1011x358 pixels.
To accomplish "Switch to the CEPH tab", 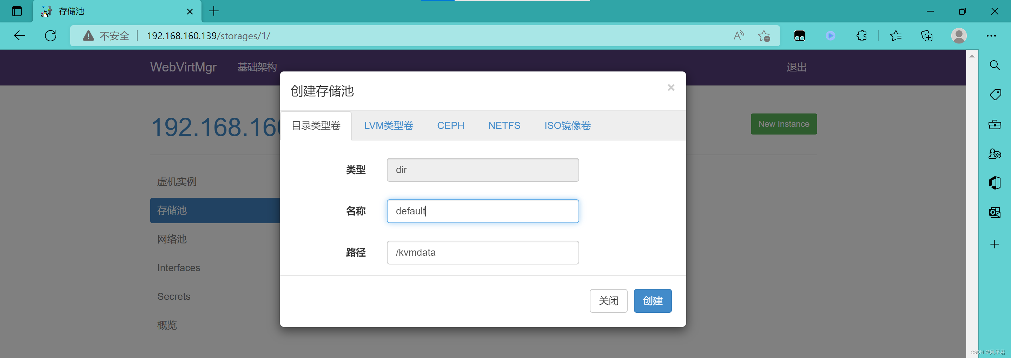I will tap(450, 125).
